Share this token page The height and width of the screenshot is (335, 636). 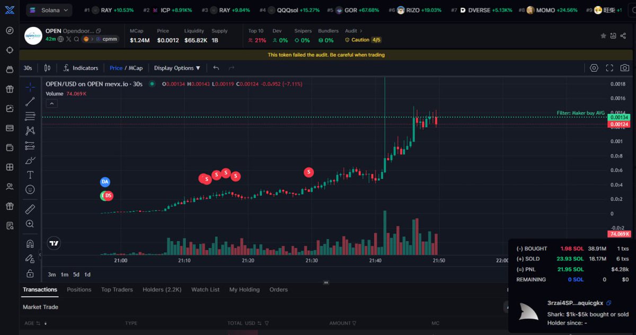pos(624,36)
